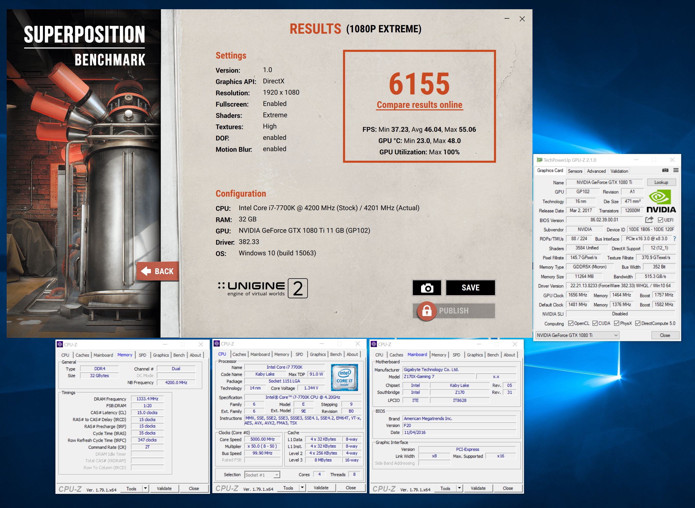695x508 pixels.
Task: Click the GPU-Z title bar app icon
Action: click(539, 160)
